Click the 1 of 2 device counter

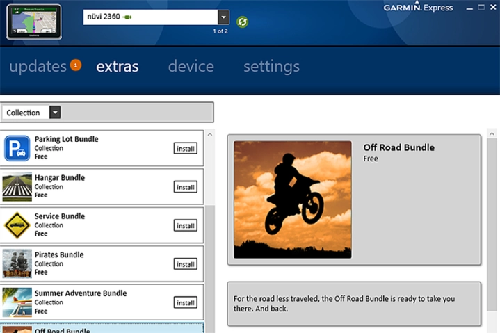220,31
